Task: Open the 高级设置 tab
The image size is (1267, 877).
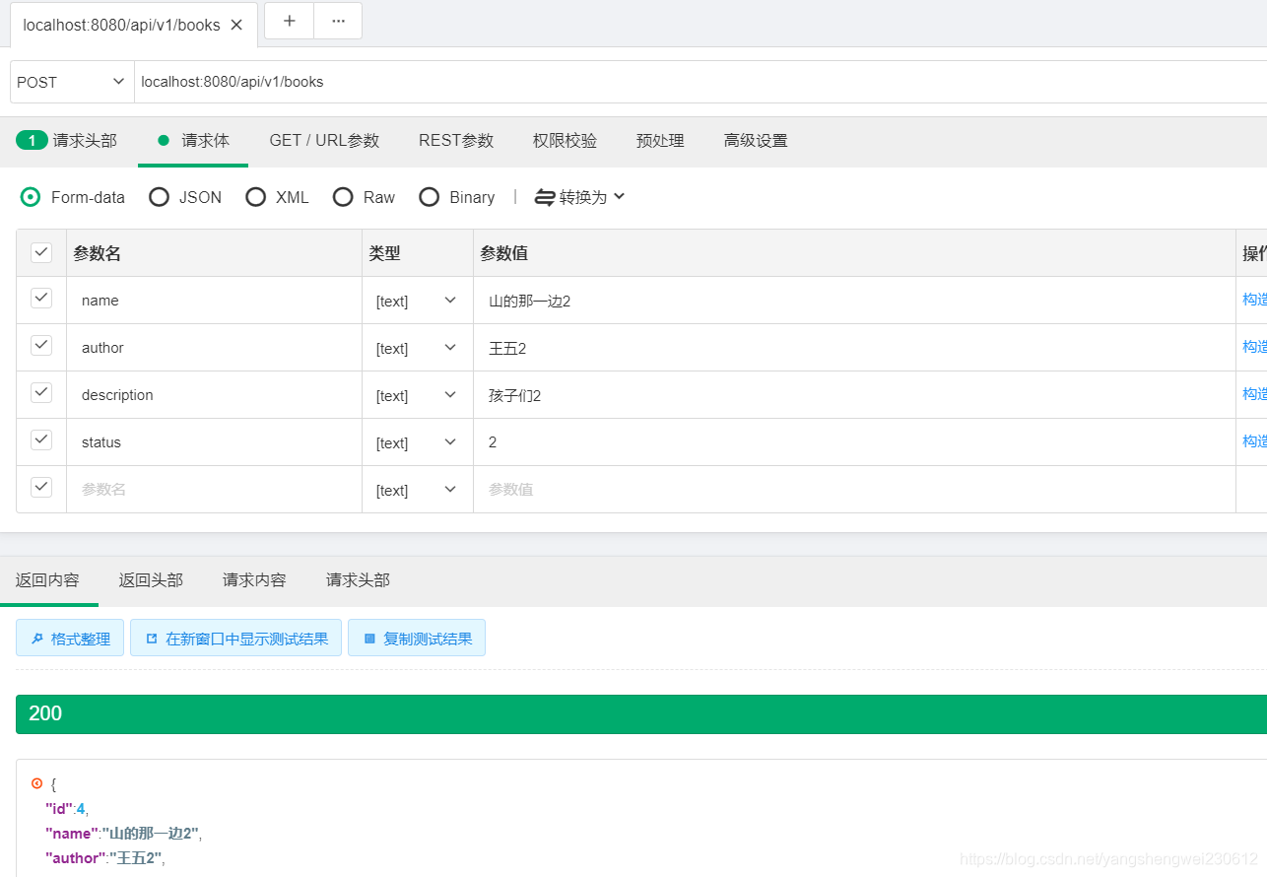Action: (756, 141)
